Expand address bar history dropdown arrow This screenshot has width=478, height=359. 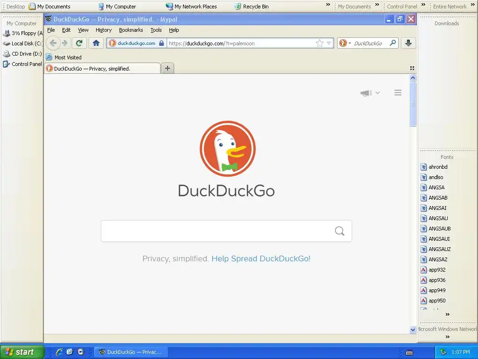329,43
